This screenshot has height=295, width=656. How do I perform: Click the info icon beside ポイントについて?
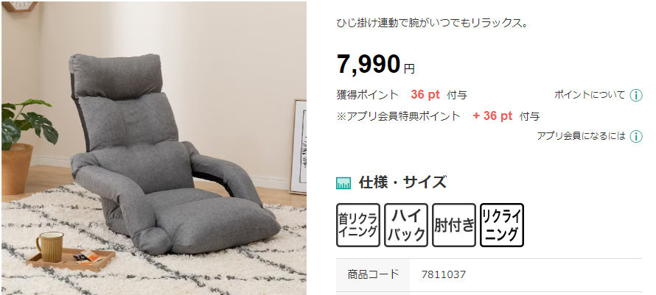(x=636, y=96)
